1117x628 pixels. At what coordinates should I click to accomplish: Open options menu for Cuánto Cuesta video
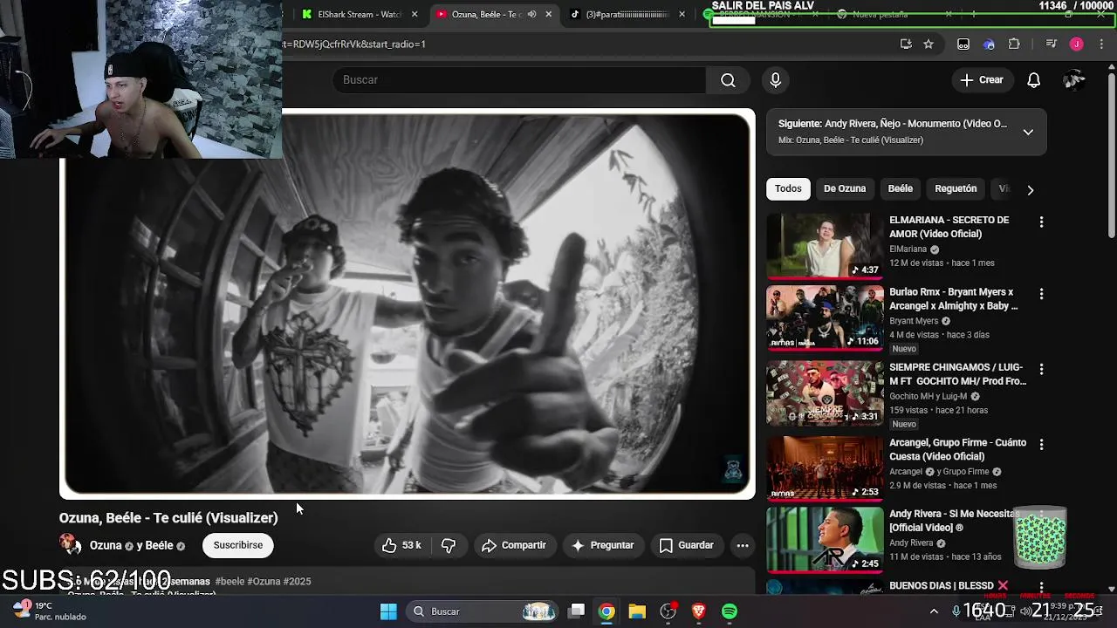(1041, 444)
